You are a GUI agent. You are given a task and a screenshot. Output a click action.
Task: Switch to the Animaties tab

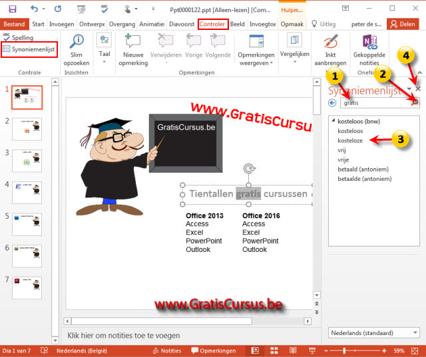tap(152, 24)
